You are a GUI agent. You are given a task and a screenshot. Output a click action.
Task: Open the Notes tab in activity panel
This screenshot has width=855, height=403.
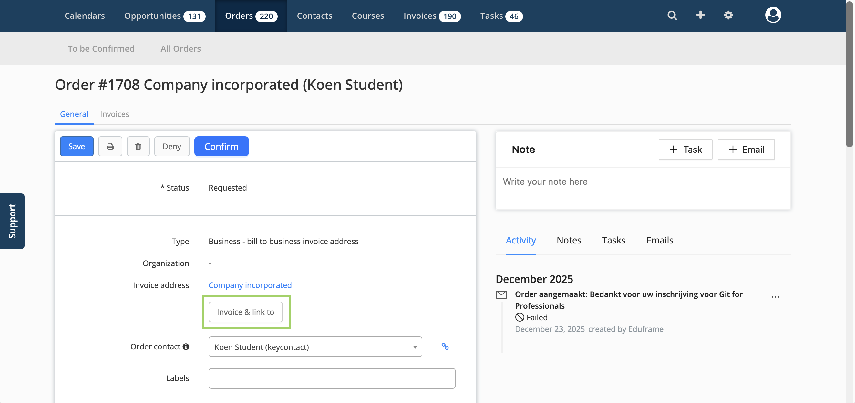pyautogui.click(x=569, y=240)
